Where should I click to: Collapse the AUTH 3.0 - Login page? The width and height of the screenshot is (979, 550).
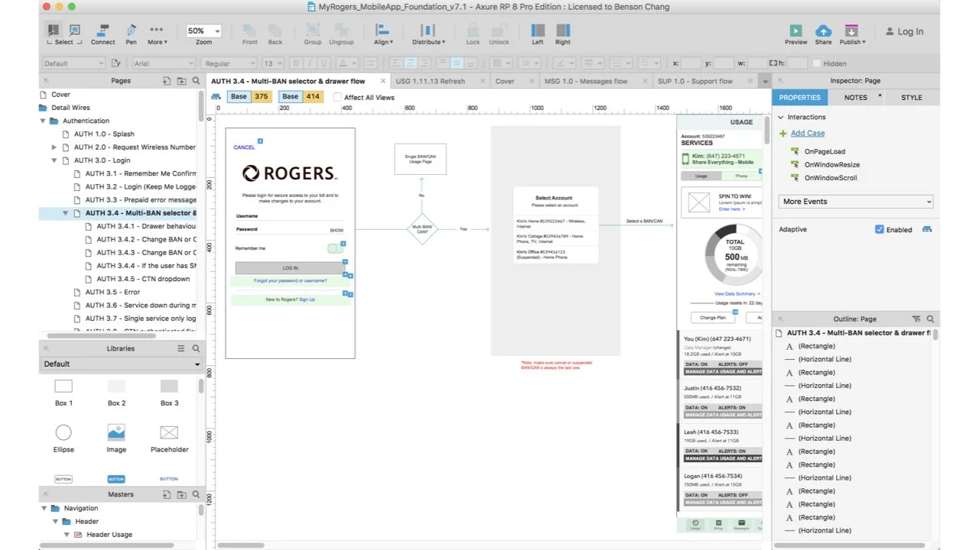coord(54,160)
